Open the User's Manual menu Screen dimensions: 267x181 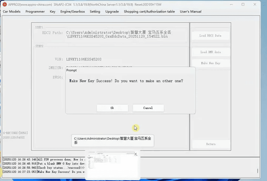point(190,12)
